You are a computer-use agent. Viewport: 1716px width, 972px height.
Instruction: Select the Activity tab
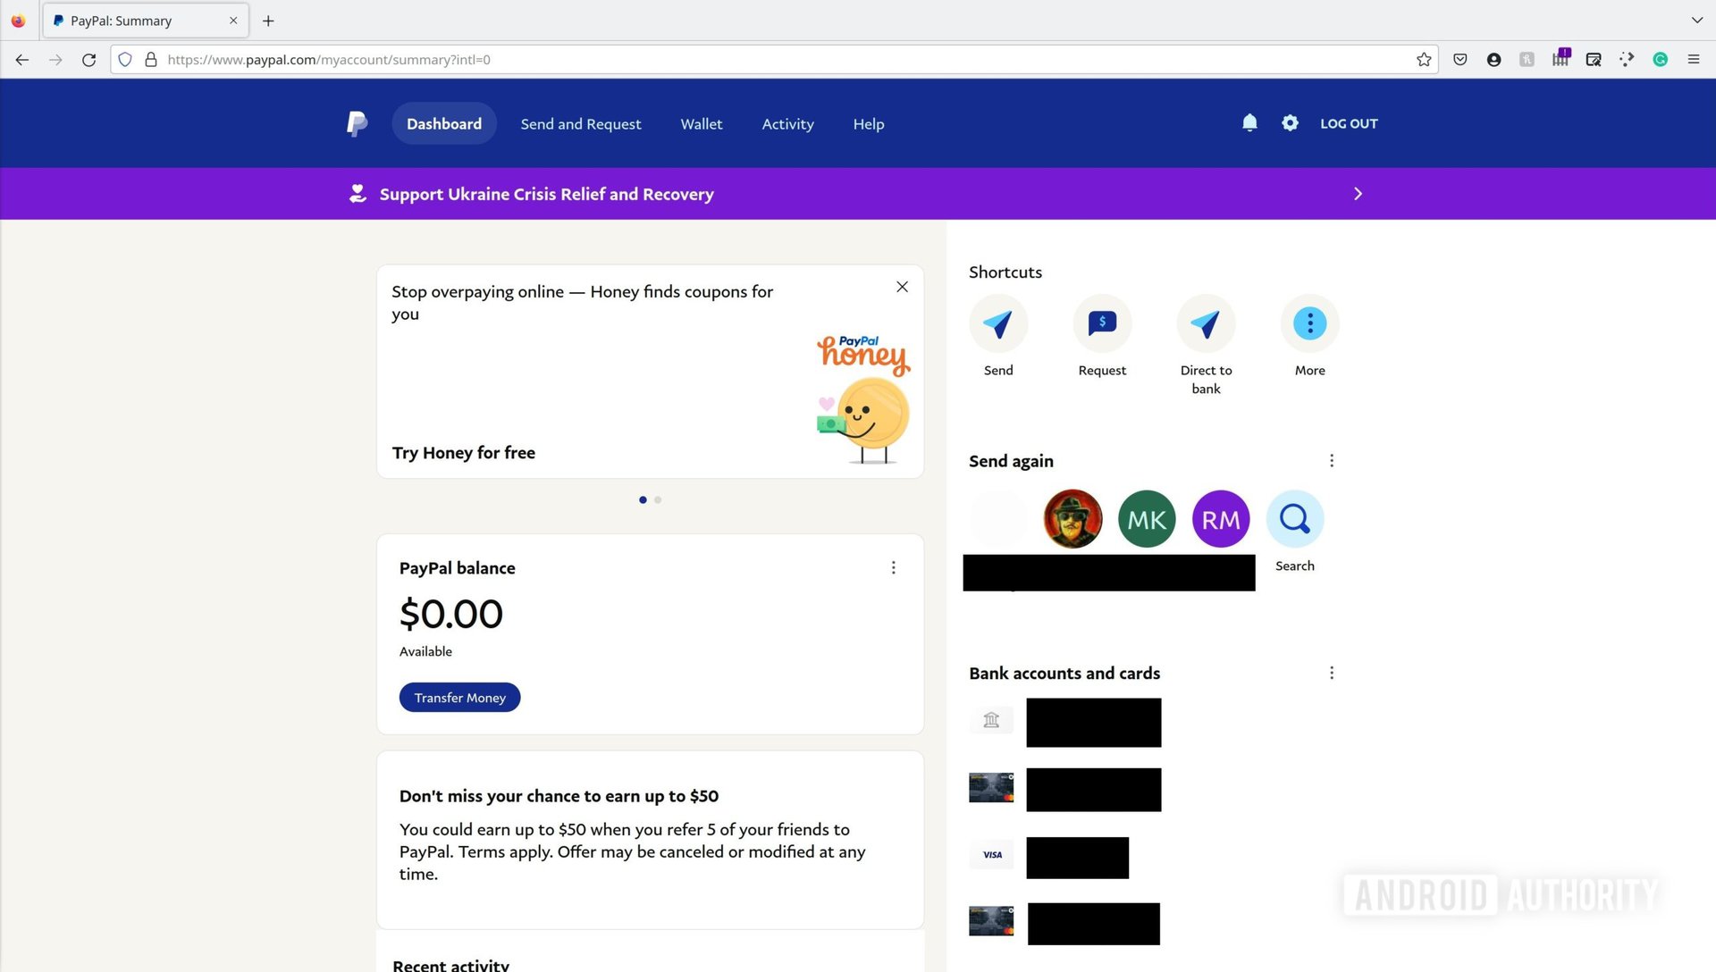pos(787,122)
